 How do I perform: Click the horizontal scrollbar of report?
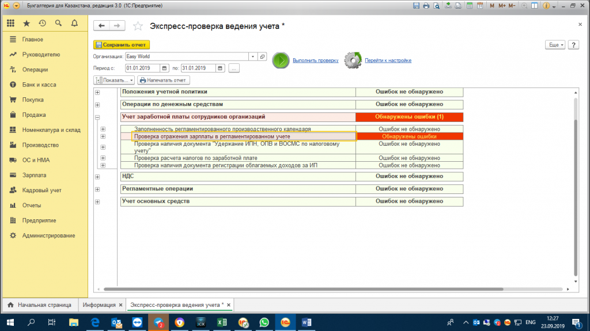303,289
